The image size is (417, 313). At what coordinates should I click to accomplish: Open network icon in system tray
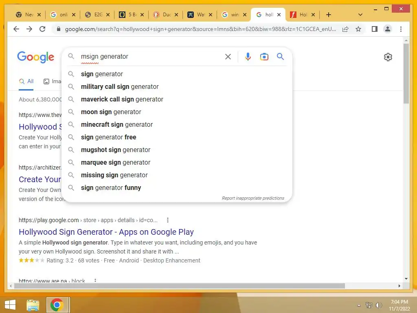[369, 305]
